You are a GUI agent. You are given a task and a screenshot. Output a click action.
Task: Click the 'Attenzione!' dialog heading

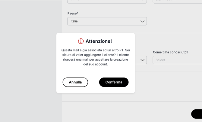[99, 41]
